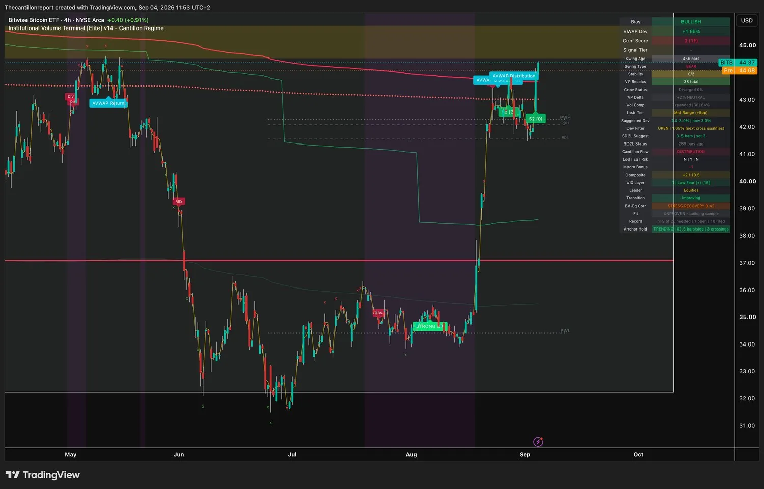Click the TRENDING Anchor Hold value
The image size is (764, 489).
click(x=691, y=229)
